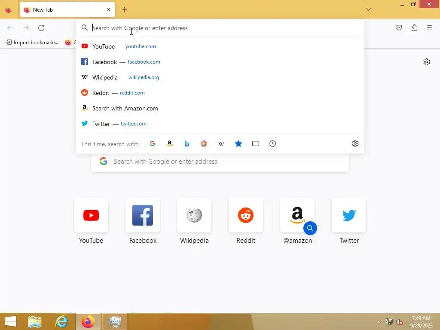Open search settings gear in dropdown
The height and width of the screenshot is (330, 440).
[x=355, y=144]
